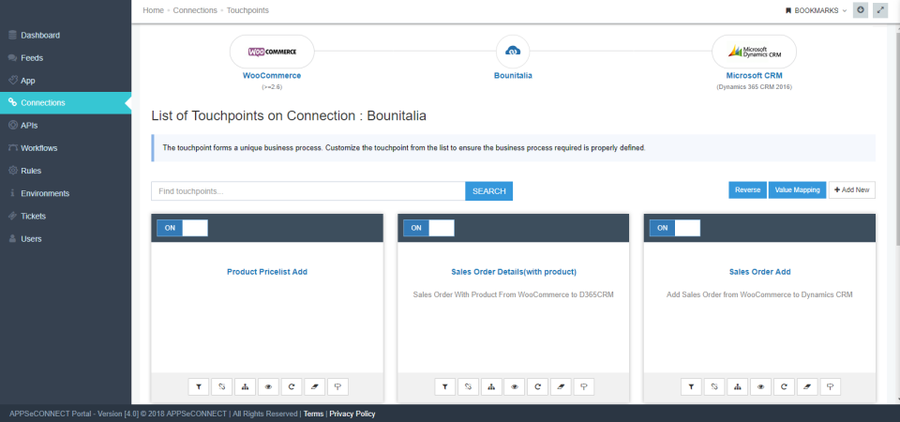Open the filter icon on Product Pricelist Add card
The image size is (900, 422).
pyautogui.click(x=199, y=387)
